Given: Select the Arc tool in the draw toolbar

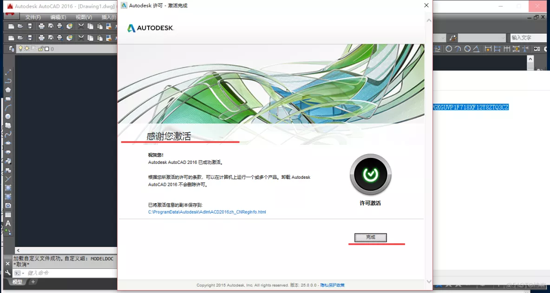Looking at the screenshot, I should [8, 108].
